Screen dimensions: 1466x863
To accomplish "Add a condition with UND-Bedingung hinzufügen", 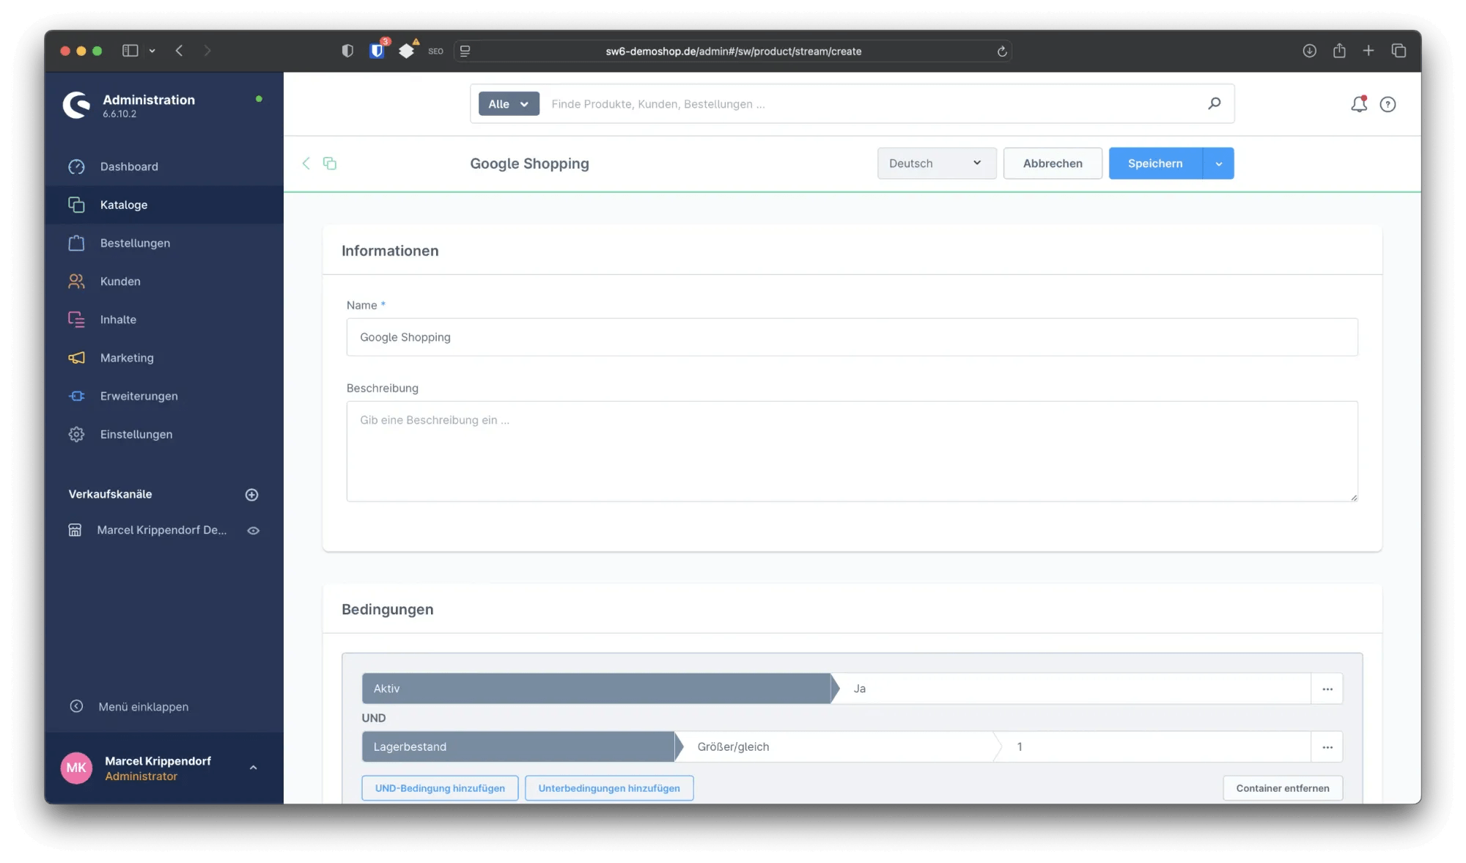I will point(439,787).
